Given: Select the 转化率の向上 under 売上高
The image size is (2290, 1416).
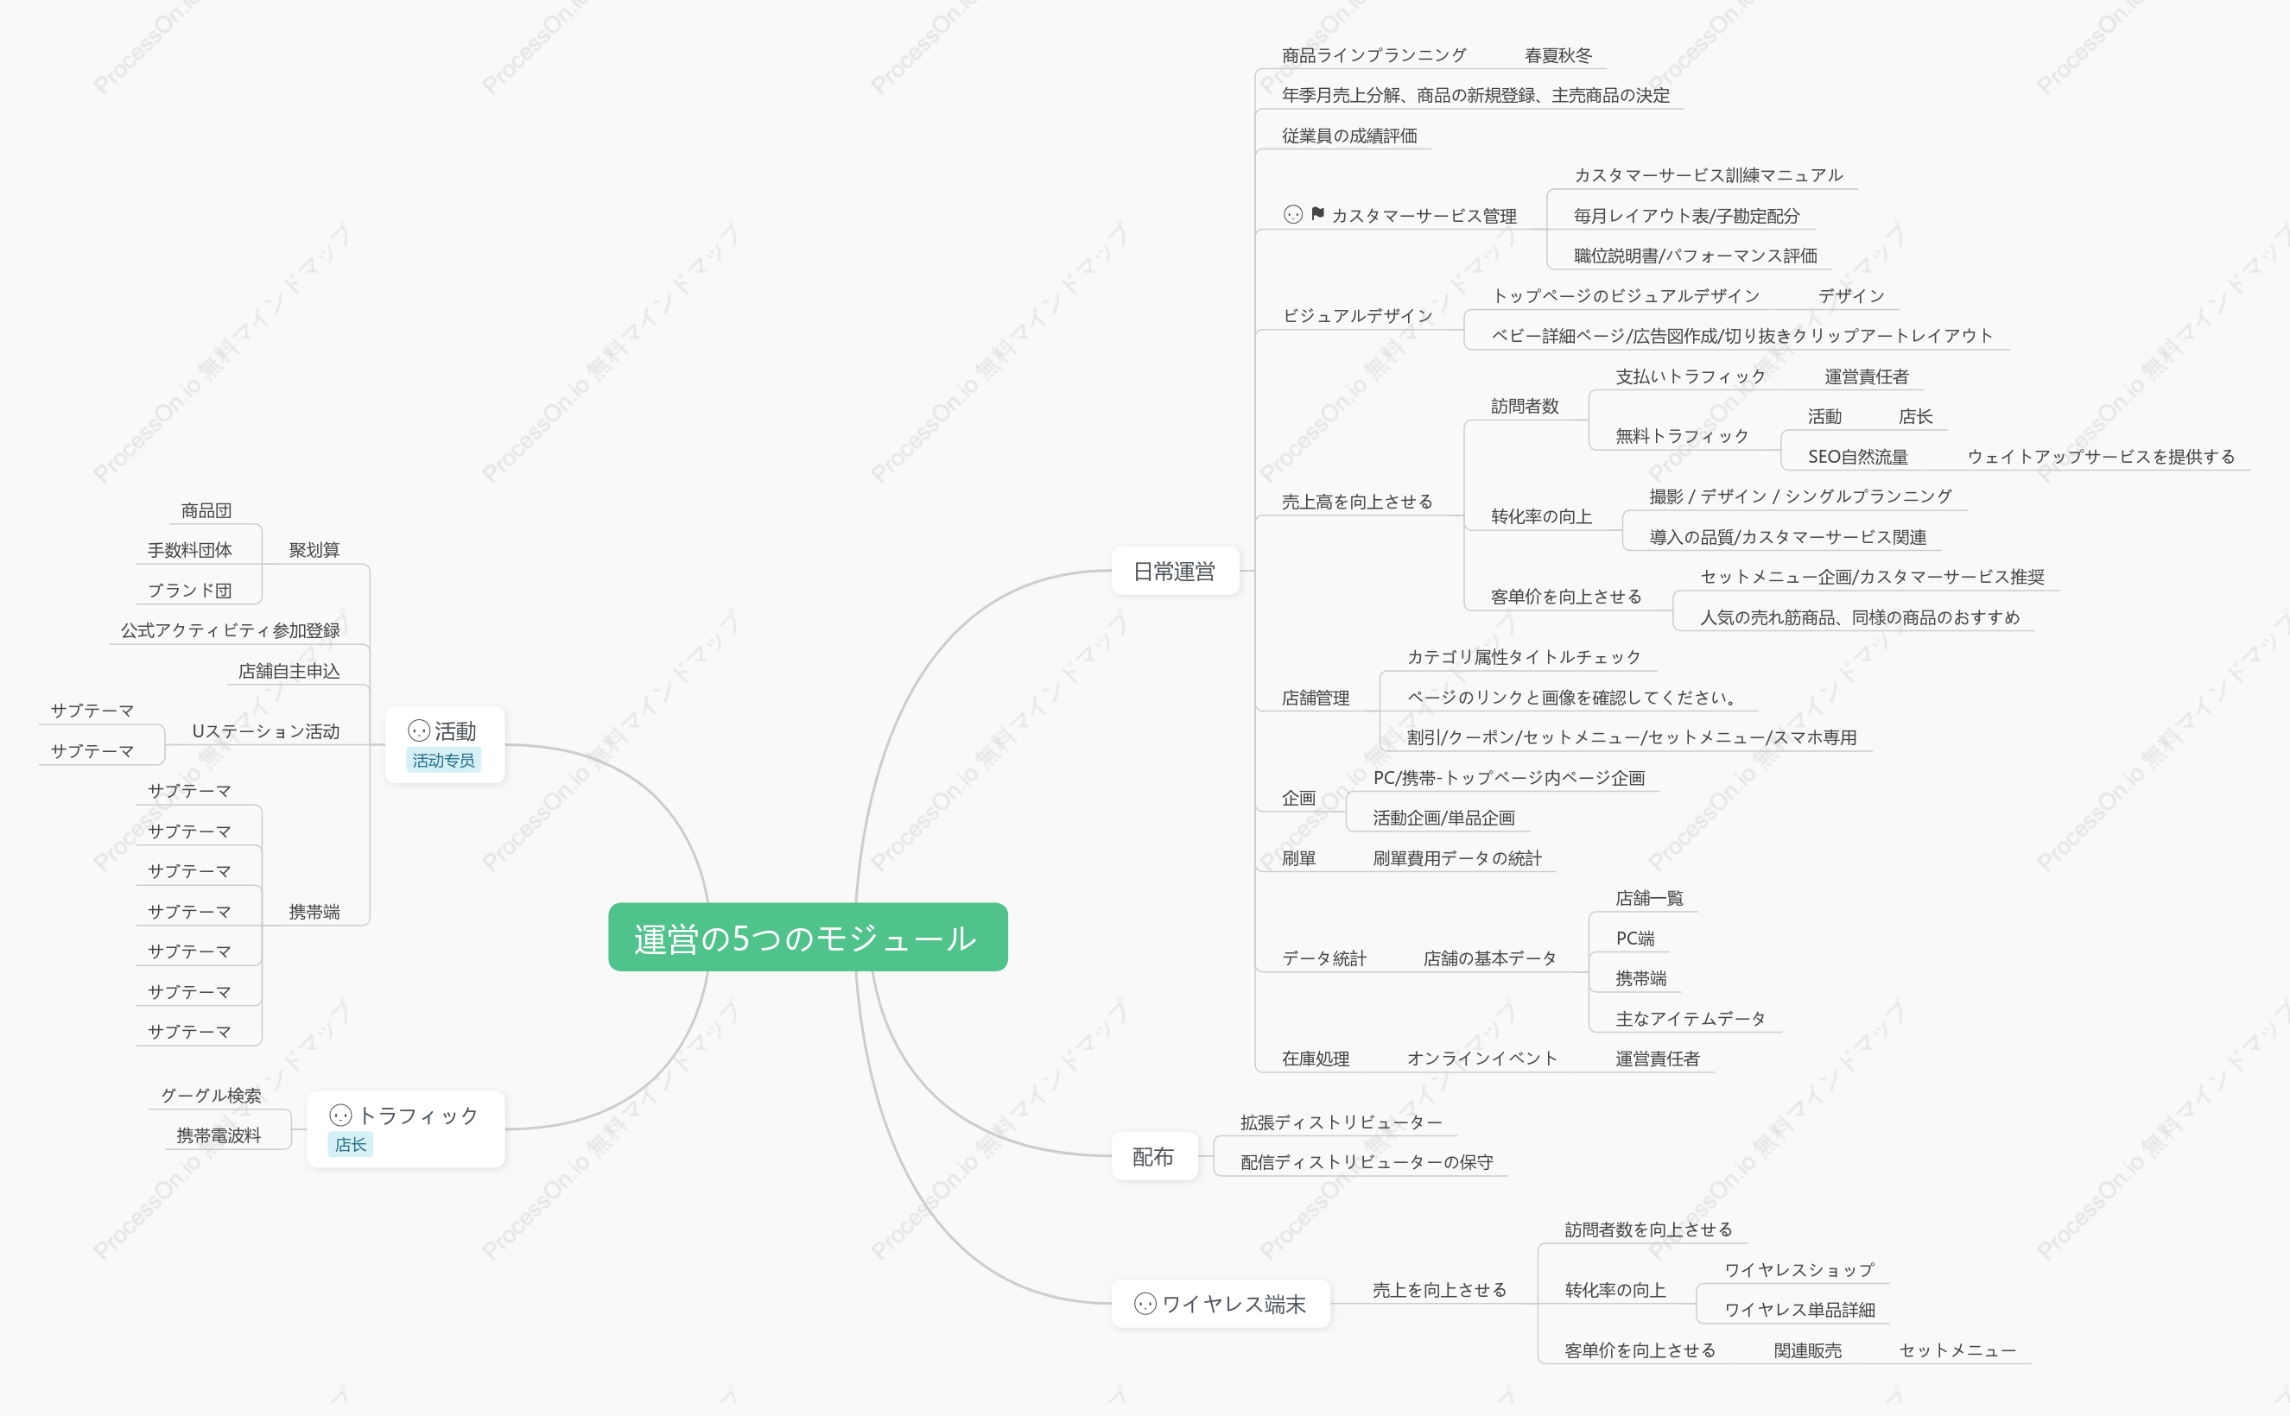Looking at the screenshot, I should point(1541,516).
